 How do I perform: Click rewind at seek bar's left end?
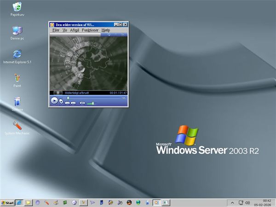click(x=64, y=98)
